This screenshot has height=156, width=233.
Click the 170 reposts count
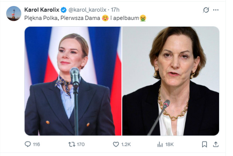[x=80, y=144]
